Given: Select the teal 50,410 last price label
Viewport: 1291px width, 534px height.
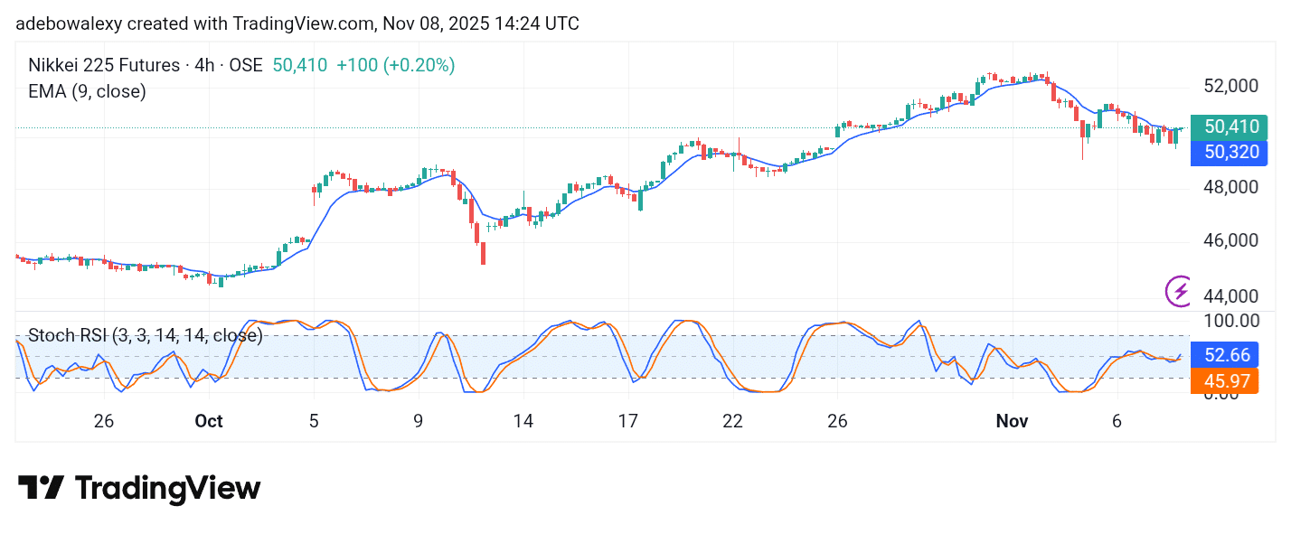Looking at the screenshot, I should click(x=1230, y=127).
